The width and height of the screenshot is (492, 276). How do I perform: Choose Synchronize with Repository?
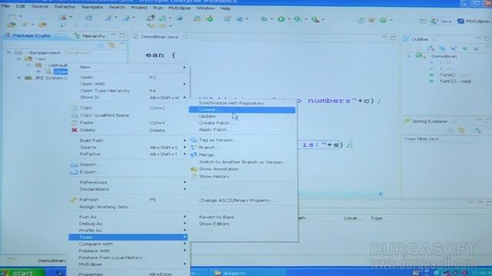pyautogui.click(x=231, y=103)
